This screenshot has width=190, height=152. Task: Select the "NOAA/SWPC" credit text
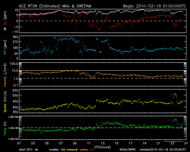point(128,150)
